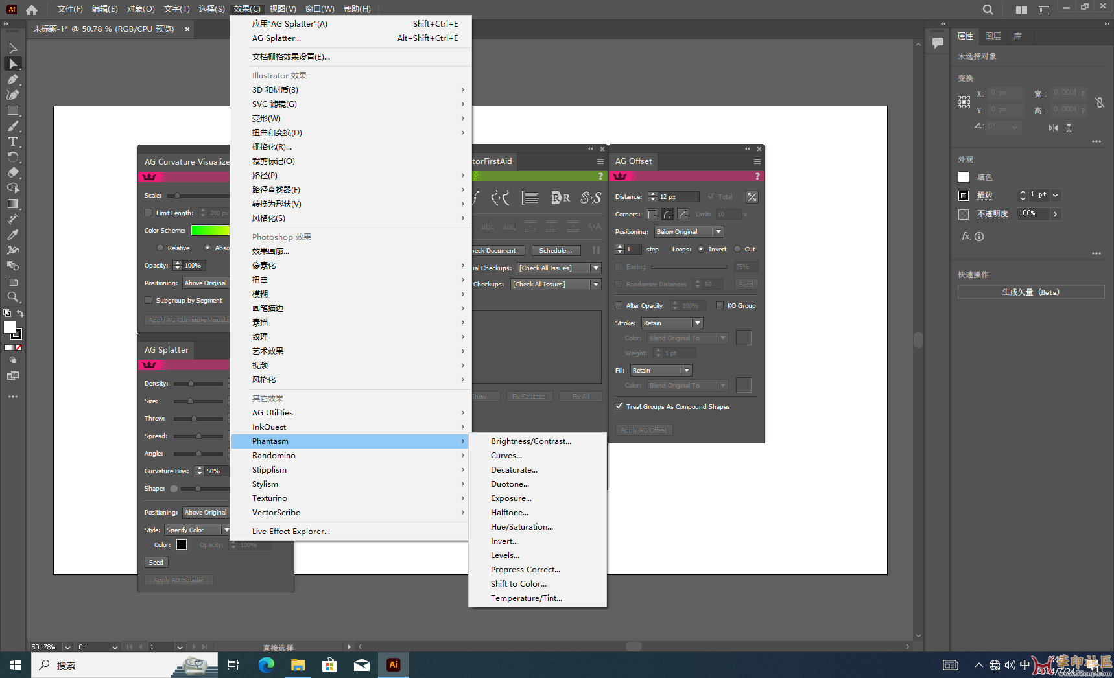Enable the Alter Opacity checkbox

619,305
